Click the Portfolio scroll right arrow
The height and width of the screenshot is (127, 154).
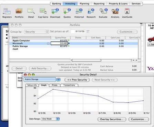click(136, 60)
